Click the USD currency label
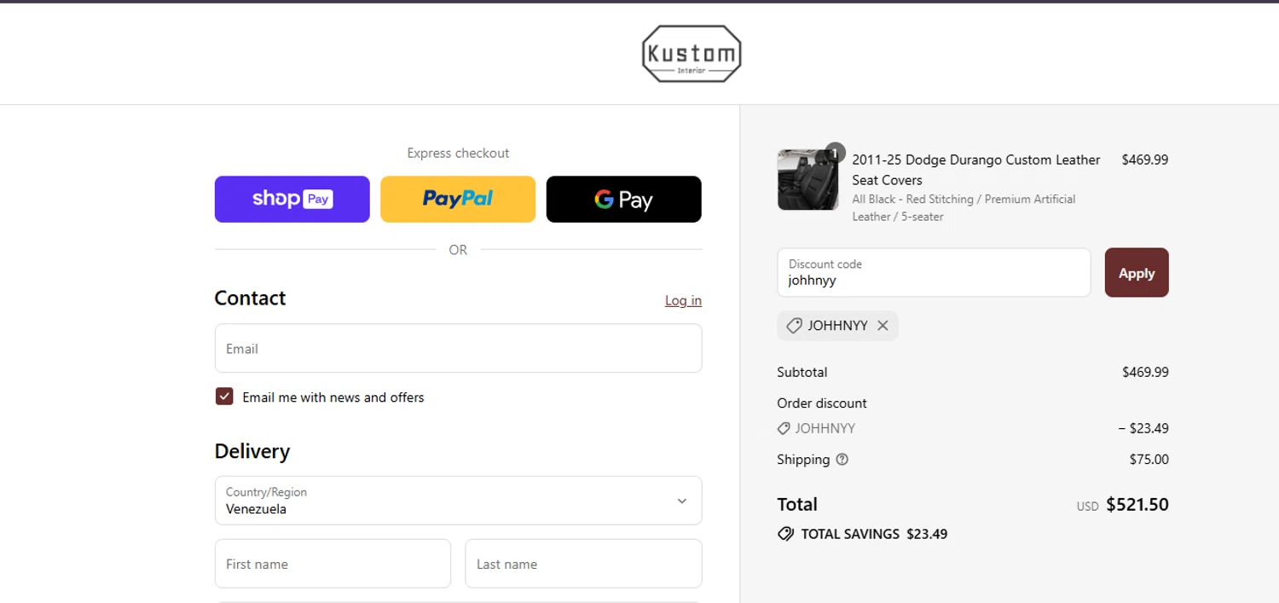 [x=1087, y=507]
